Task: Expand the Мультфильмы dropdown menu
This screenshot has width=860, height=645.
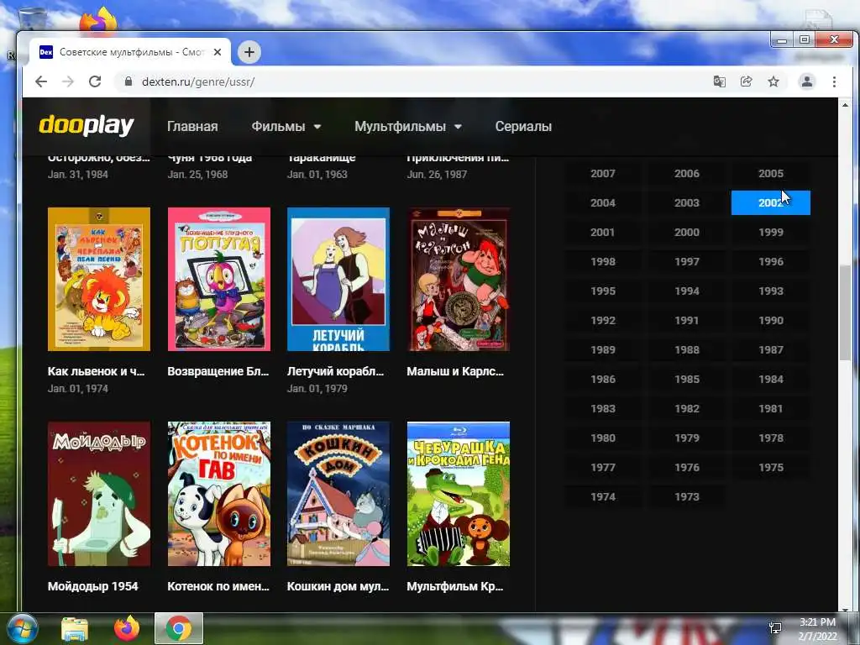Action: coord(408,126)
